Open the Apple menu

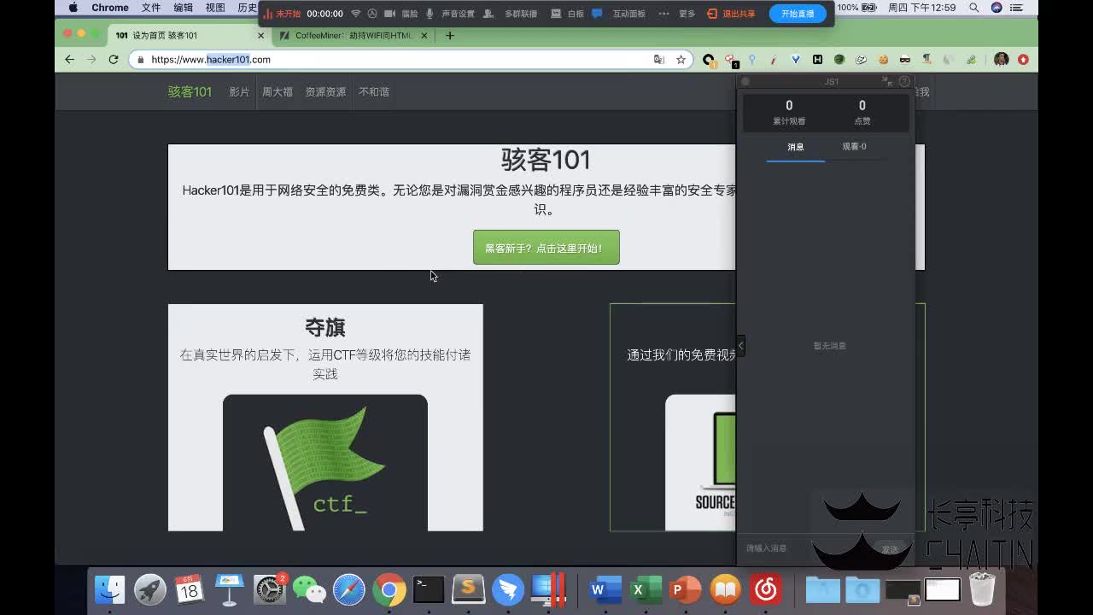73,8
